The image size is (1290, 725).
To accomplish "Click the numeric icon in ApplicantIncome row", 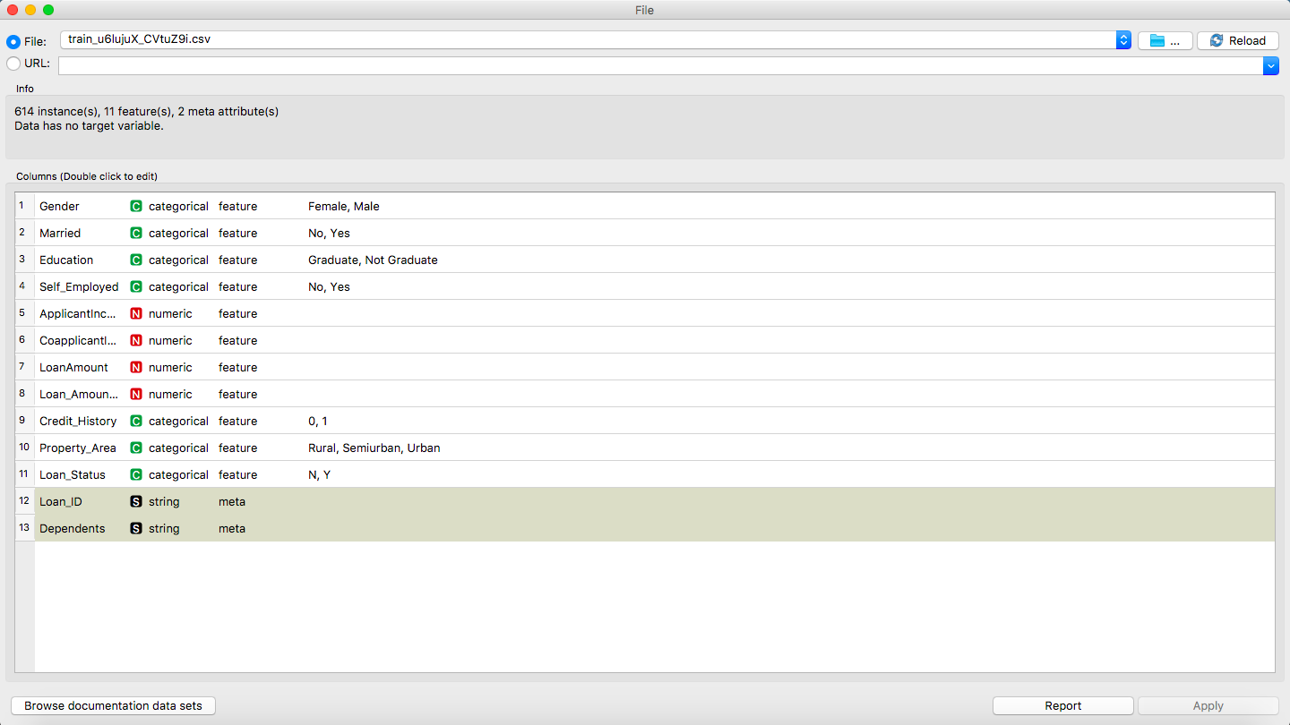I will pos(136,313).
